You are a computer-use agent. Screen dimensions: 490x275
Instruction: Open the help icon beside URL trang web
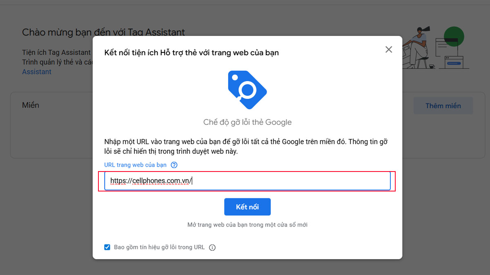point(174,165)
